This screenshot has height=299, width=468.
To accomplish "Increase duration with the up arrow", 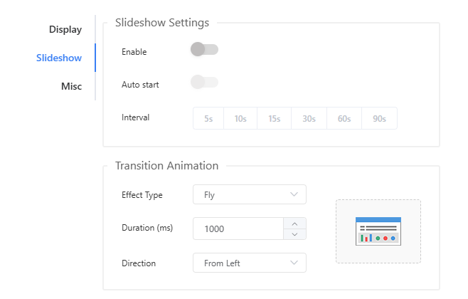I will pos(295,223).
